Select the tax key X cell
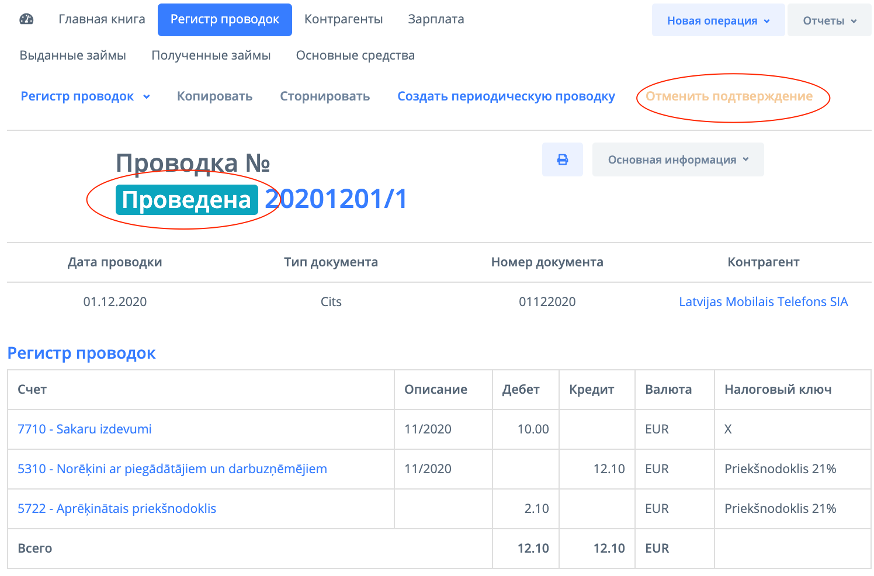Image resolution: width=874 pixels, height=576 pixels. tap(728, 429)
